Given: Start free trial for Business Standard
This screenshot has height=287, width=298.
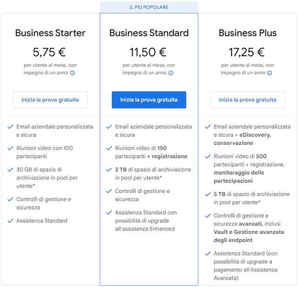Looking at the screenshot, I should 149,100.
